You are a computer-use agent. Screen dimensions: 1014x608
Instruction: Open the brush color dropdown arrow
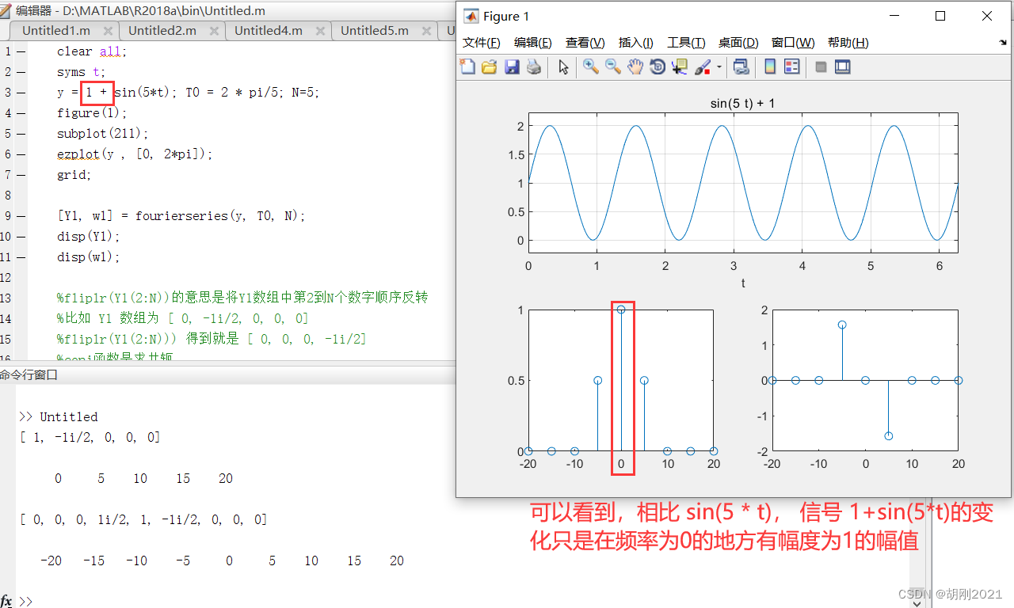[x=719, y=67]
